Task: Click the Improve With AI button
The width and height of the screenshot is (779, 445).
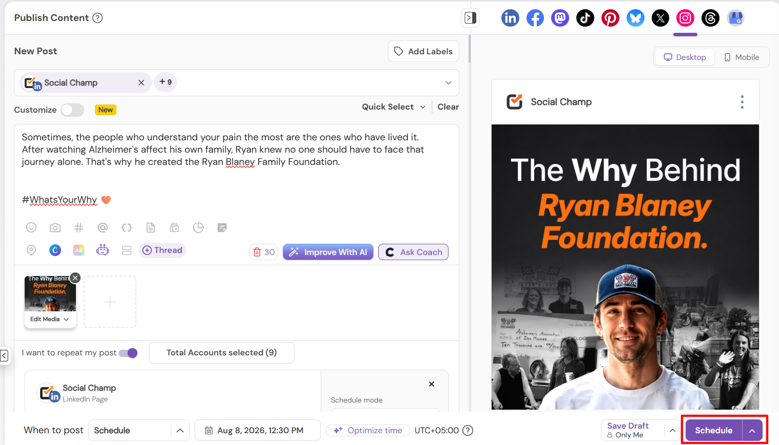Action: coord(328,252)
